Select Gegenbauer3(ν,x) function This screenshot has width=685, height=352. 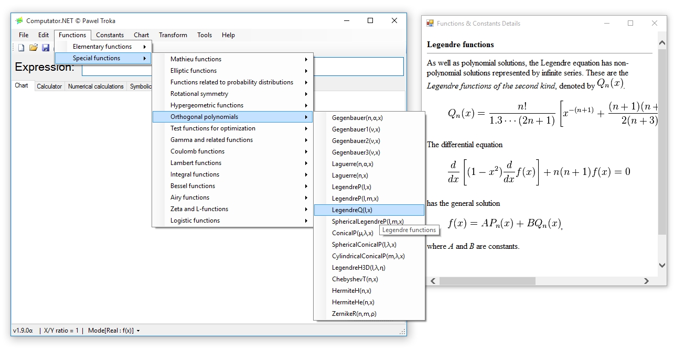point(369,152)
